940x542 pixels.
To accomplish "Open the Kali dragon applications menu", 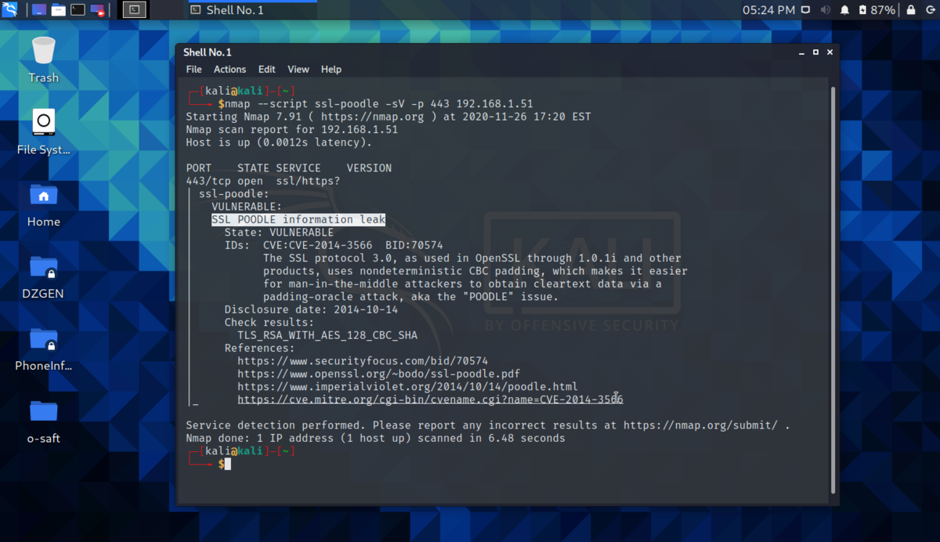I will [10, 10].
